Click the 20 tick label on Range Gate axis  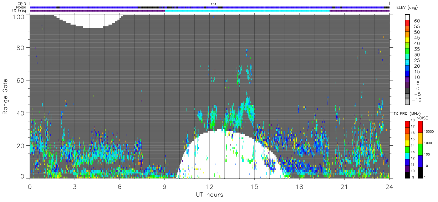21,146
